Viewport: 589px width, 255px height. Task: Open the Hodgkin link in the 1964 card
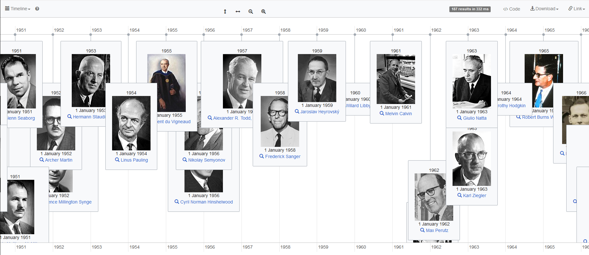click(x=511, y=106)
